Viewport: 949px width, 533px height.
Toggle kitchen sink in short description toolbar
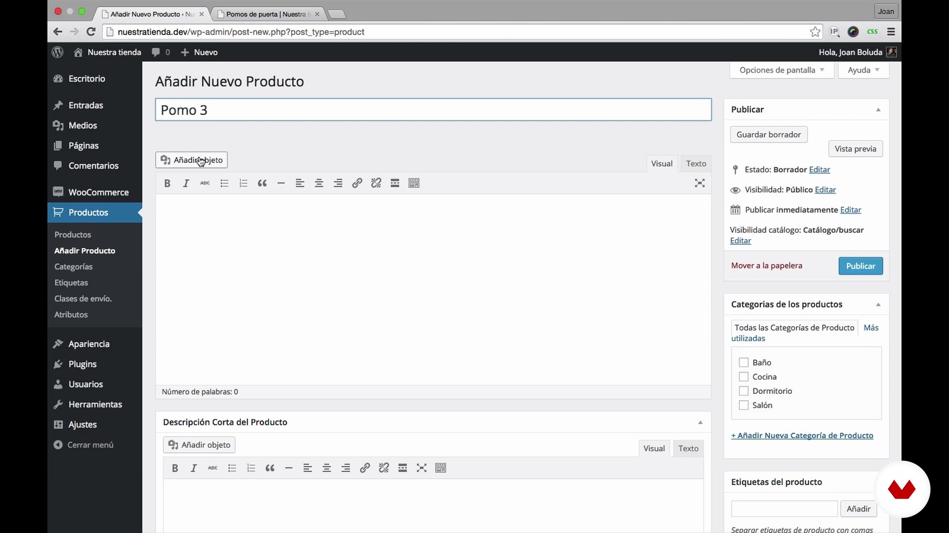click(441, 468)
